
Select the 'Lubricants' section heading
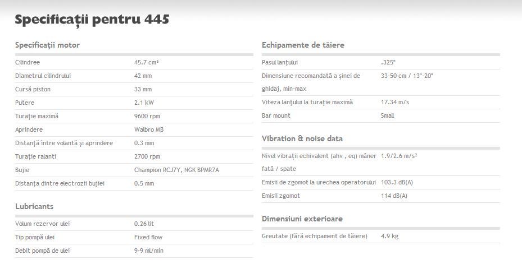(34, 206)
